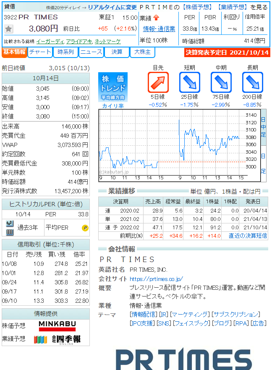Select the 2021.02 earnings row

pyautogui.click(x=183, y=219)
